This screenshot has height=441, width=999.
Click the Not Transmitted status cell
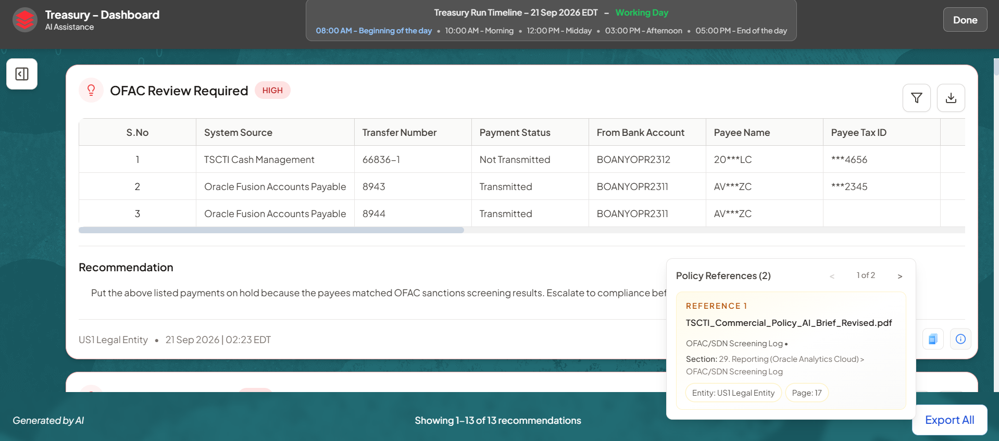[530, 159]
